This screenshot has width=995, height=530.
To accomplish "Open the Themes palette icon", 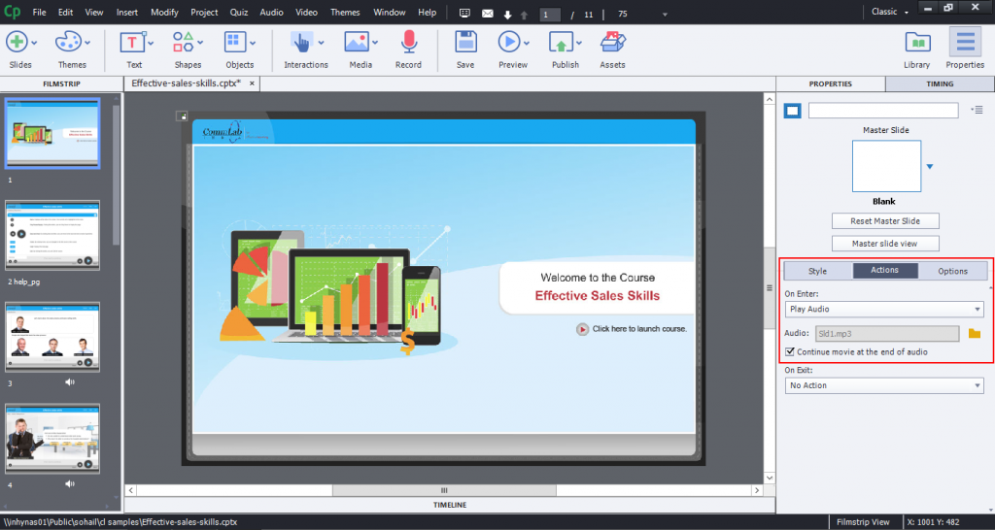I will click(x=67, y=43).
